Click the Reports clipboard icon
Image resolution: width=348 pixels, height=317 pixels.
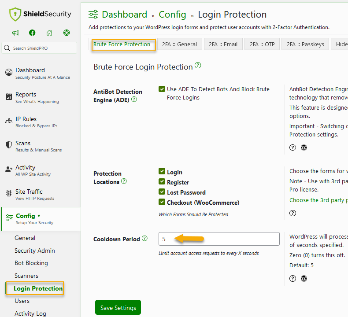coord(9,96)
